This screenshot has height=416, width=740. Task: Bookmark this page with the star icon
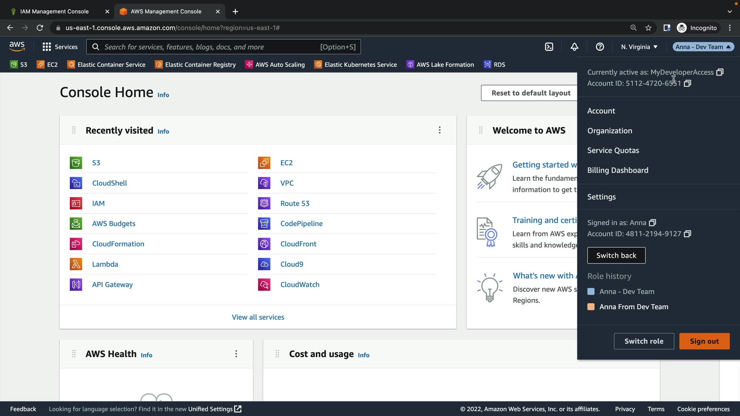click(648, 28)
